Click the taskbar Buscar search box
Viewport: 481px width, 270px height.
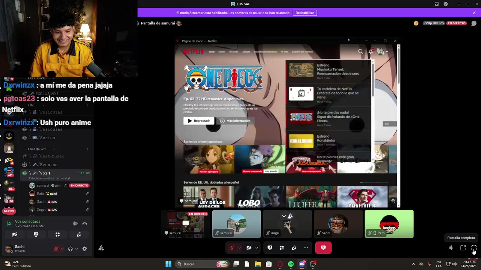[203, 264]
